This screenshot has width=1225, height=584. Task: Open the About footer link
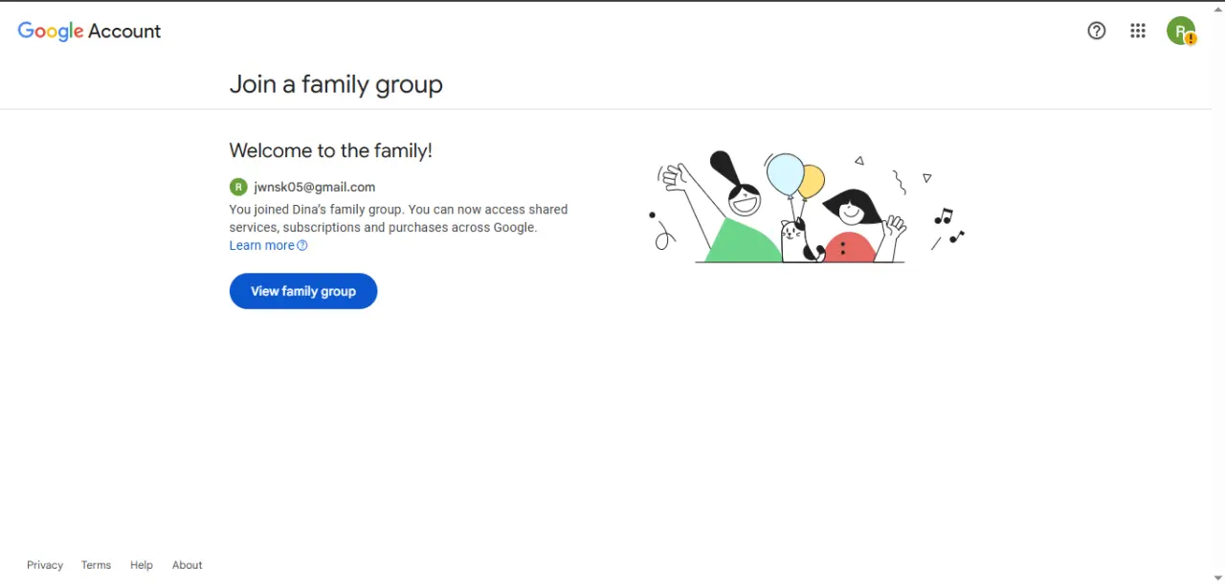(188, 565)
